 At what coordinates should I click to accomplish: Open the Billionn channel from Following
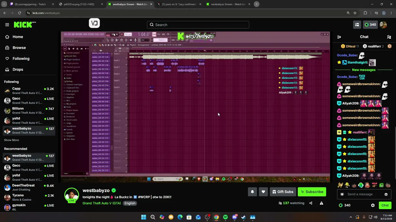(x=29, y=111)
